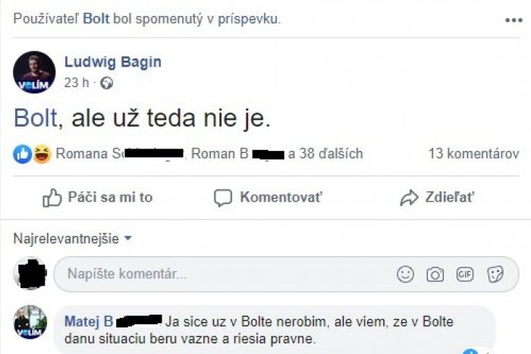Click the 23 h post timestamp

pos(77,83)
